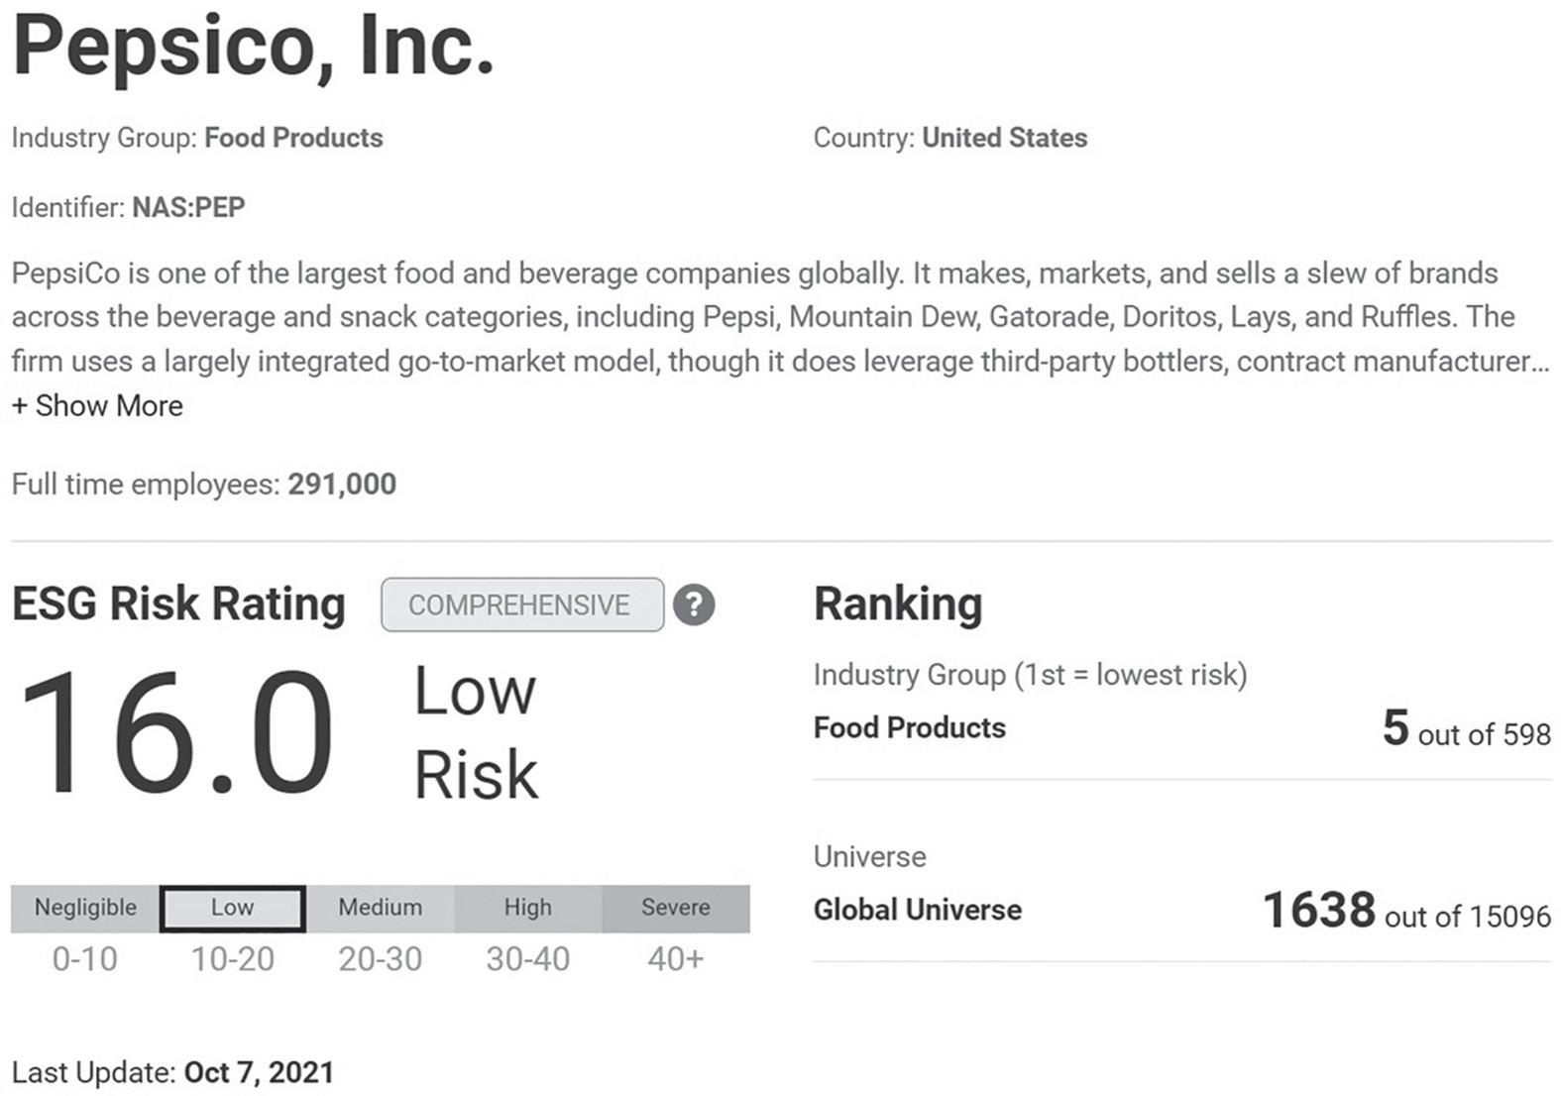Click the Ranking section heading
Screen dimensions: 1561x1096
[898, 604]
